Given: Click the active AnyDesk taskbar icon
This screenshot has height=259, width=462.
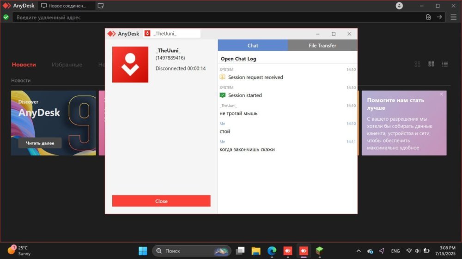Looking at the screenshot, I should [304, 251].
